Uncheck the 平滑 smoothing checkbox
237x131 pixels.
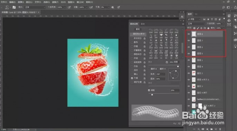tap(132, 78)
